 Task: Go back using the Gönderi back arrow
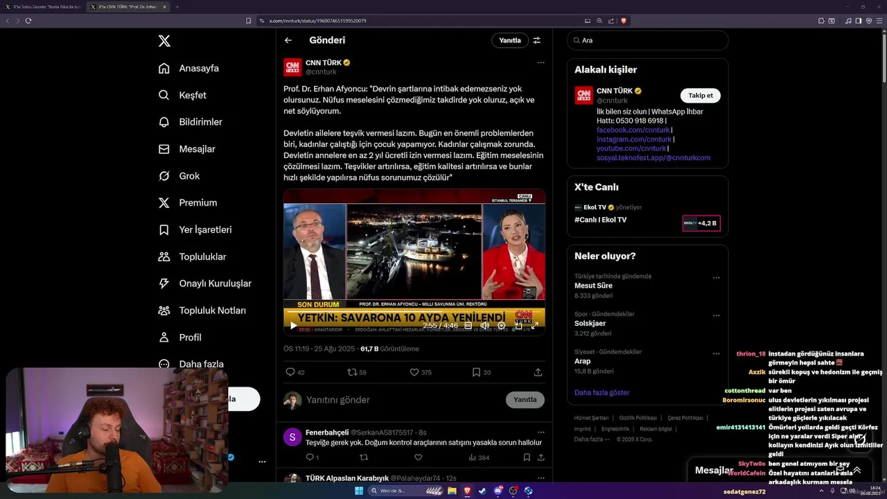[288, 40]
